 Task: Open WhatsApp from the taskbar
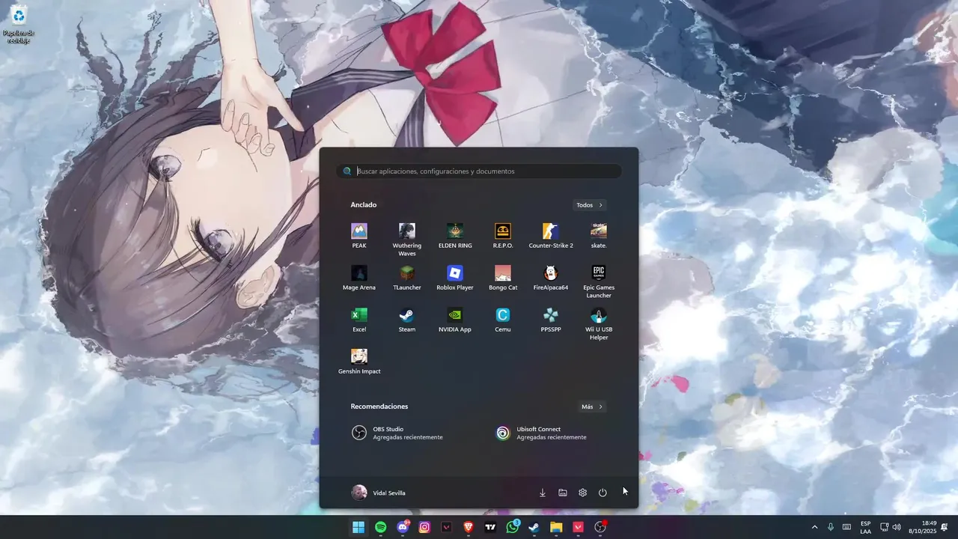513,527
